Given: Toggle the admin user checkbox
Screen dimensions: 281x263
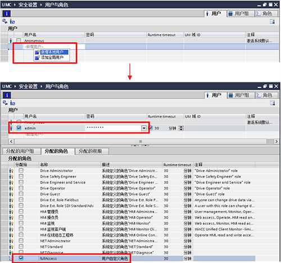Looking at the screenshot, I should point(19,128).
